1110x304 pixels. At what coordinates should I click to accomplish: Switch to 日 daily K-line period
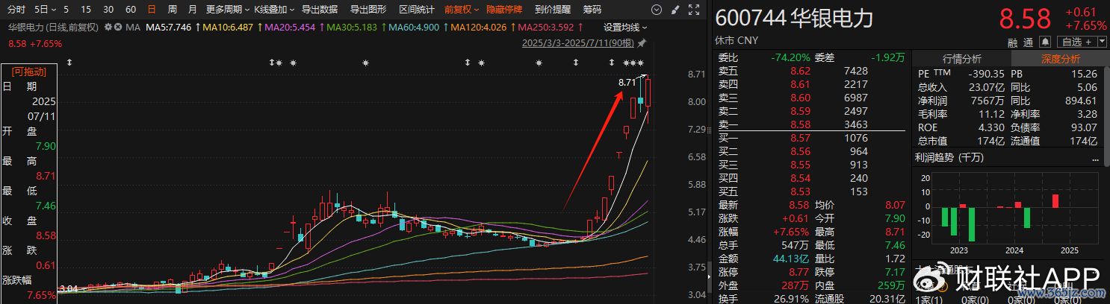coord(152,10)
